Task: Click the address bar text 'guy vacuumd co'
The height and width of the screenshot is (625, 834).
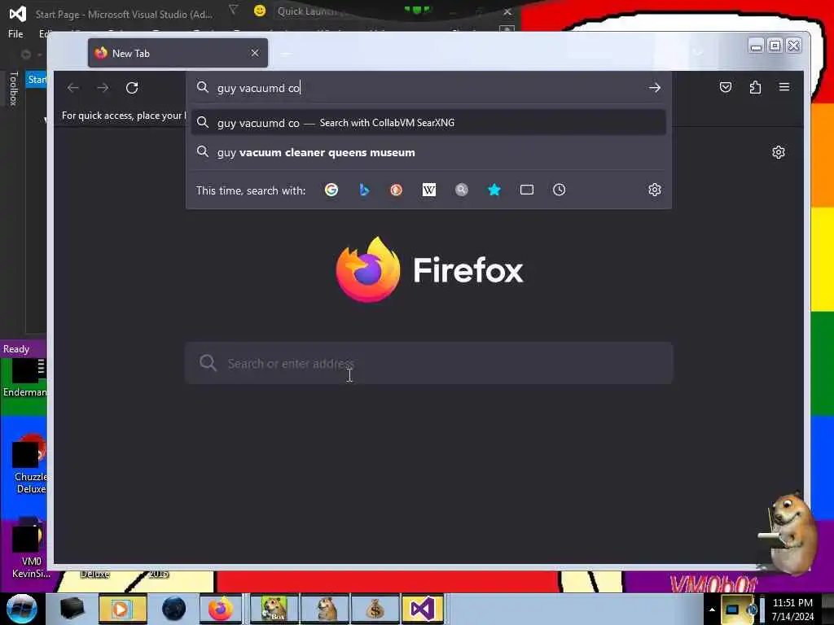Action: click(258, 88)
